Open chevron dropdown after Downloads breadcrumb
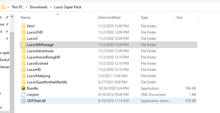This screenshot has height=113, width=220. coord(51,7)
